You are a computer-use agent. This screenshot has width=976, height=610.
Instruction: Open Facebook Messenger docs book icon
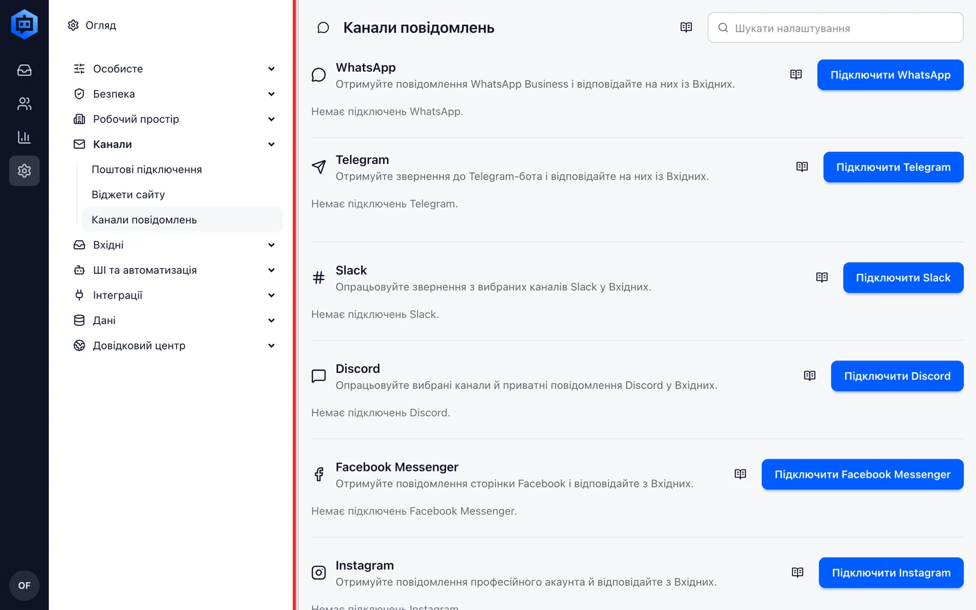pyautogui.click(x=740, y=475)
